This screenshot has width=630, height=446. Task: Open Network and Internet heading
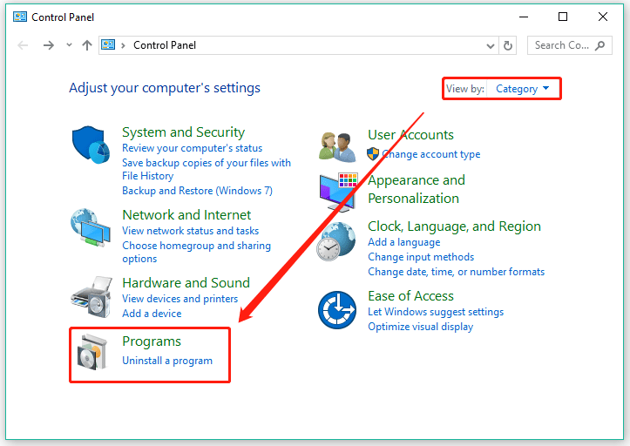[x=186, y=214]
